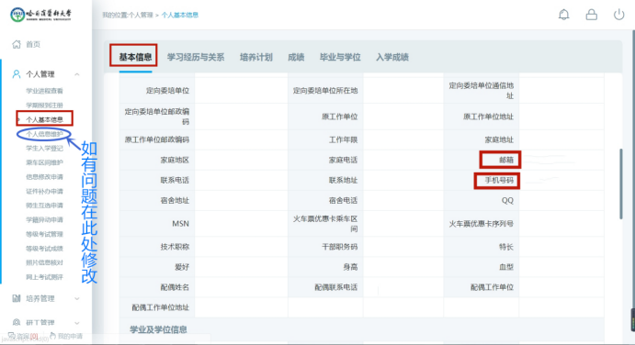The image size is (635, 345).
Task: Open the 培养计划 tab
Action: pos(256,57)
